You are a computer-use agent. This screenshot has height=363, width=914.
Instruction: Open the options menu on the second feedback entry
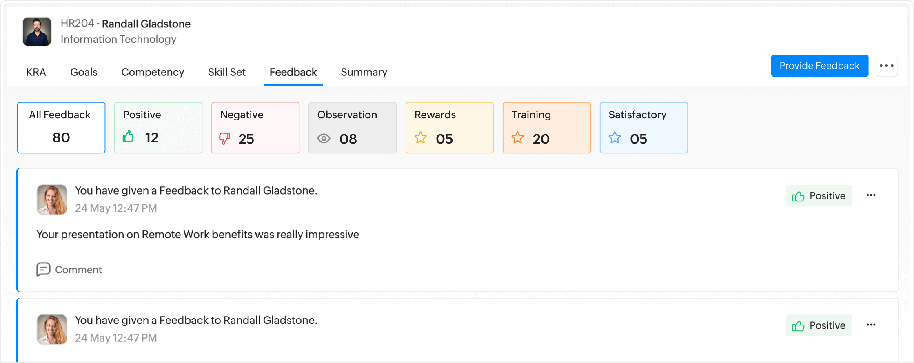click(x=871, y=325)
